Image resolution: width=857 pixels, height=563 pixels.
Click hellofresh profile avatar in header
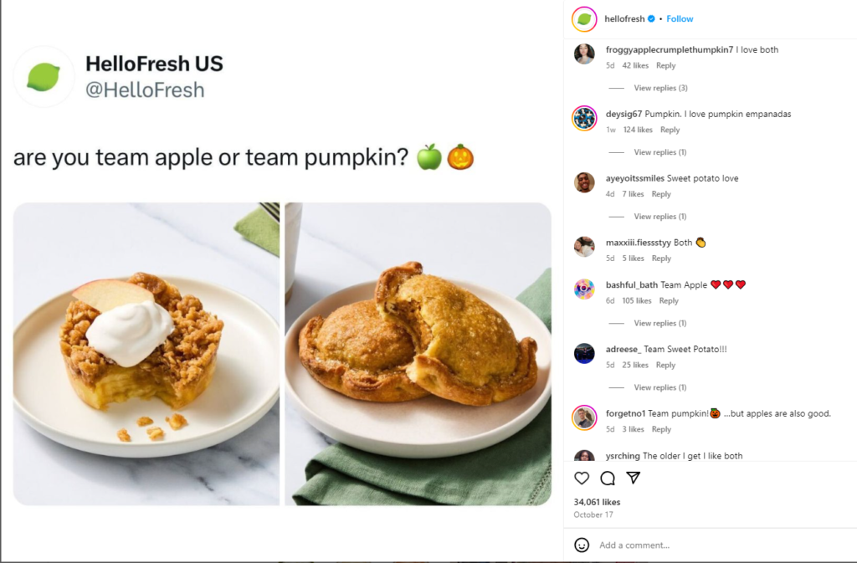click(584, 19)
